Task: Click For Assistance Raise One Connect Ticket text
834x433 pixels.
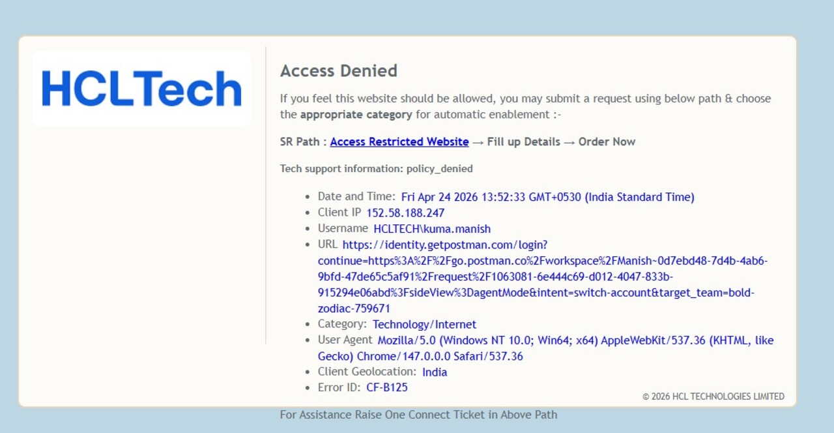Action: point(418,415)
